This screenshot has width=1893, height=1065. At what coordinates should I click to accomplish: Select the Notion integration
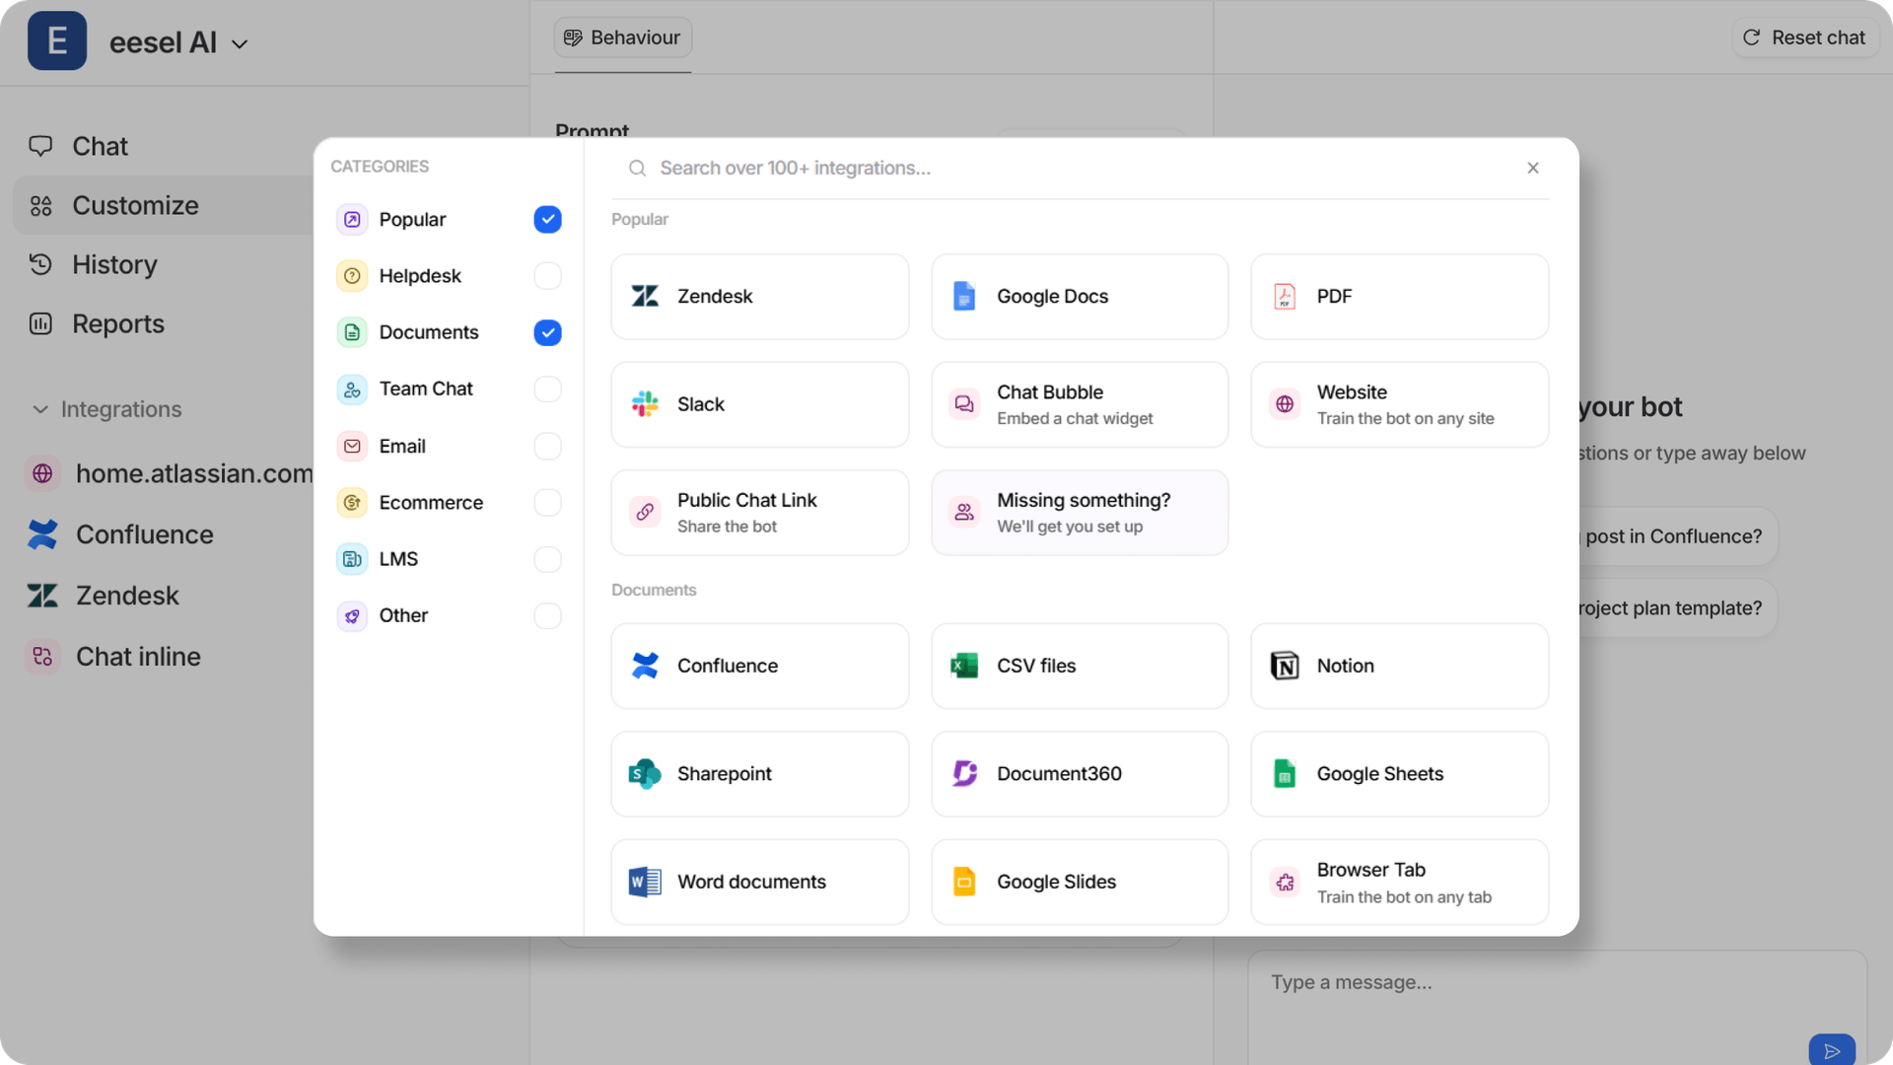1399,666
